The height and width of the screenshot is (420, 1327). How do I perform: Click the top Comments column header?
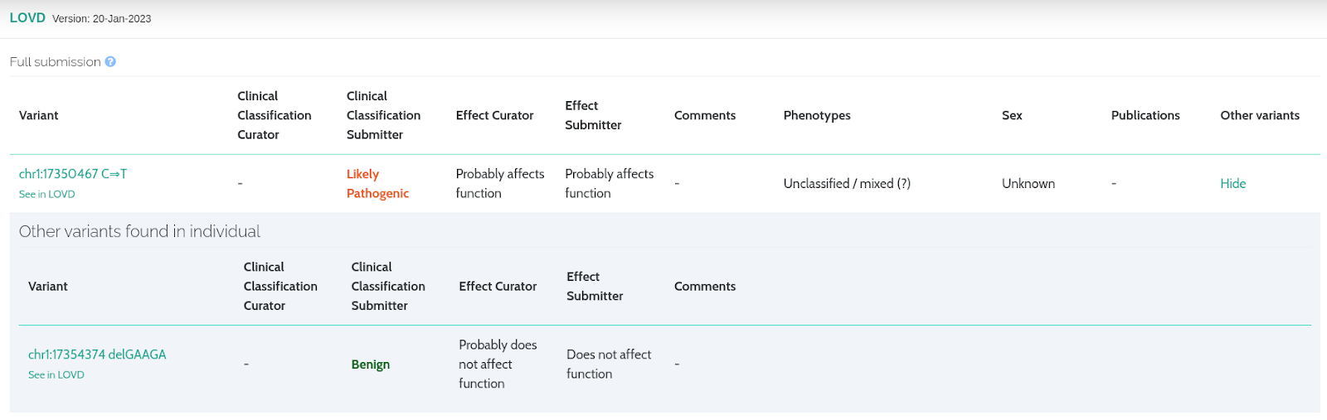coord(705,116)
